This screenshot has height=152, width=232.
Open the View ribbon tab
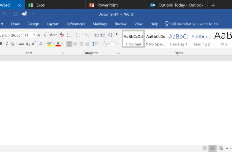(x=138, y=24)
